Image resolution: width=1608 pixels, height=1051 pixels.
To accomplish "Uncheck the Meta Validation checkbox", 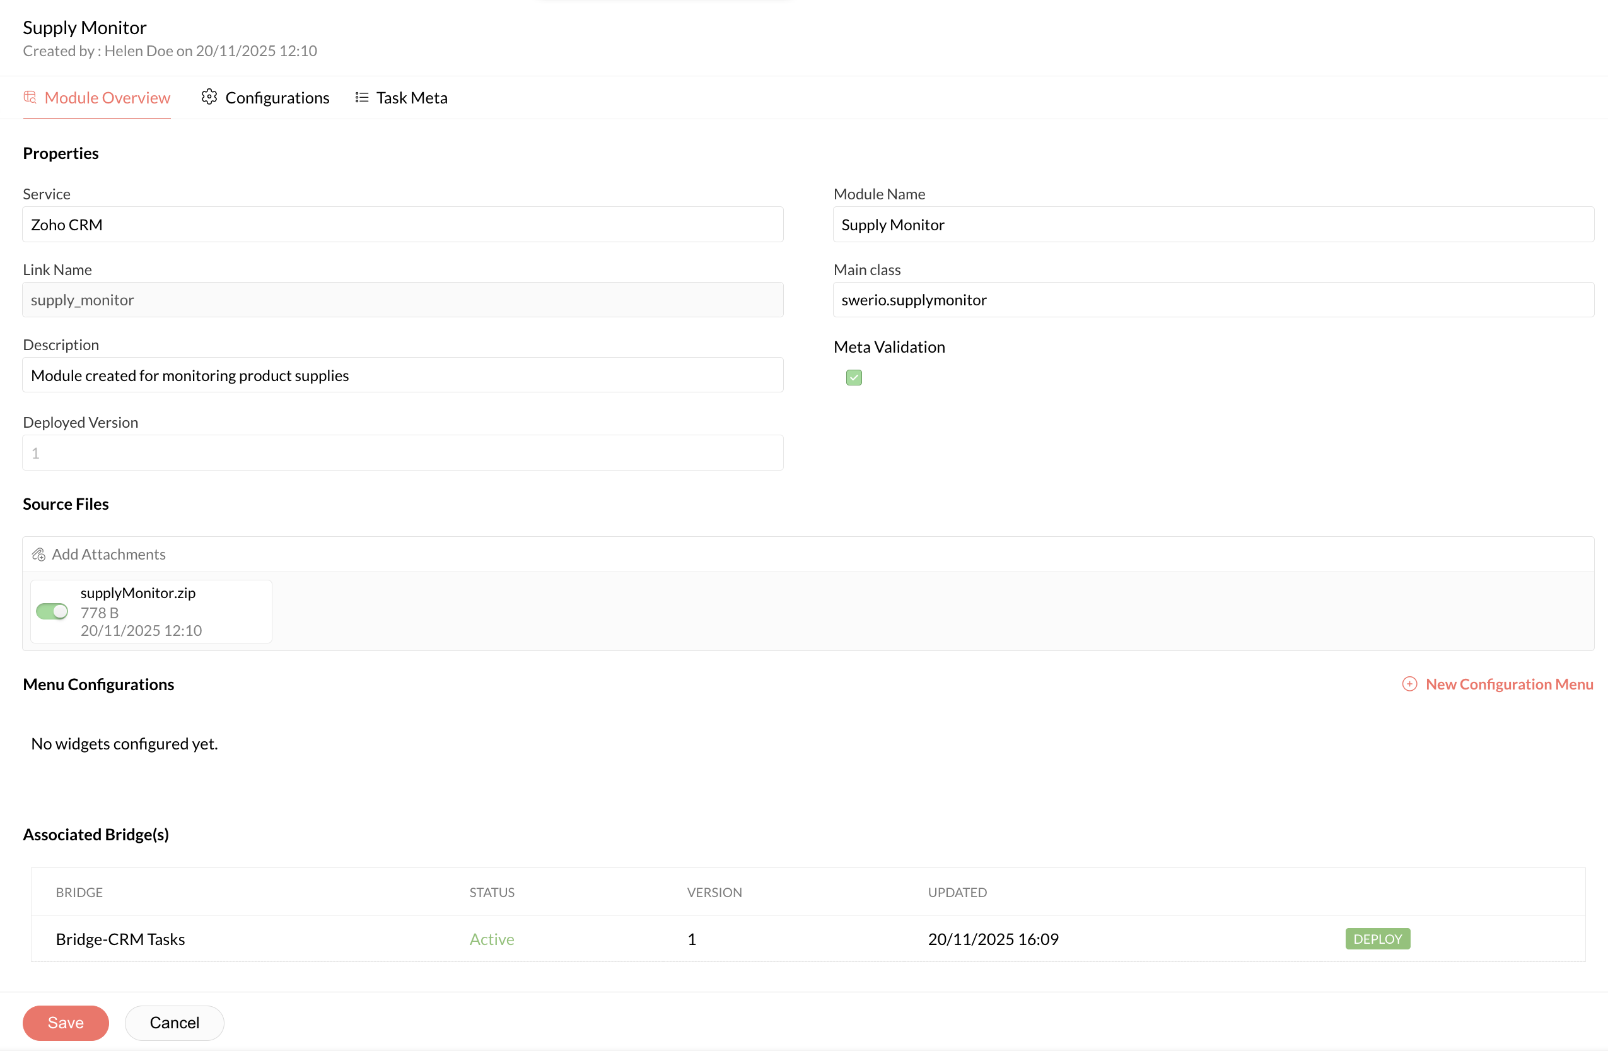I will coord(853,377).
